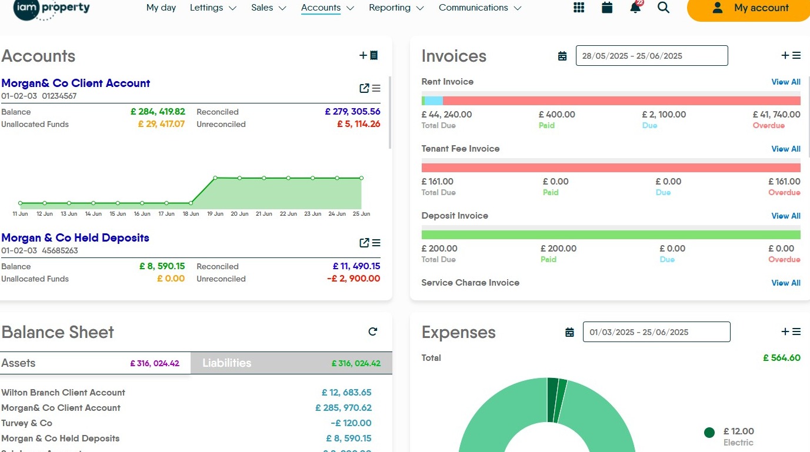Open the notifications bell
The width and height of the screenshot is (810, 452).
(636, 7)
